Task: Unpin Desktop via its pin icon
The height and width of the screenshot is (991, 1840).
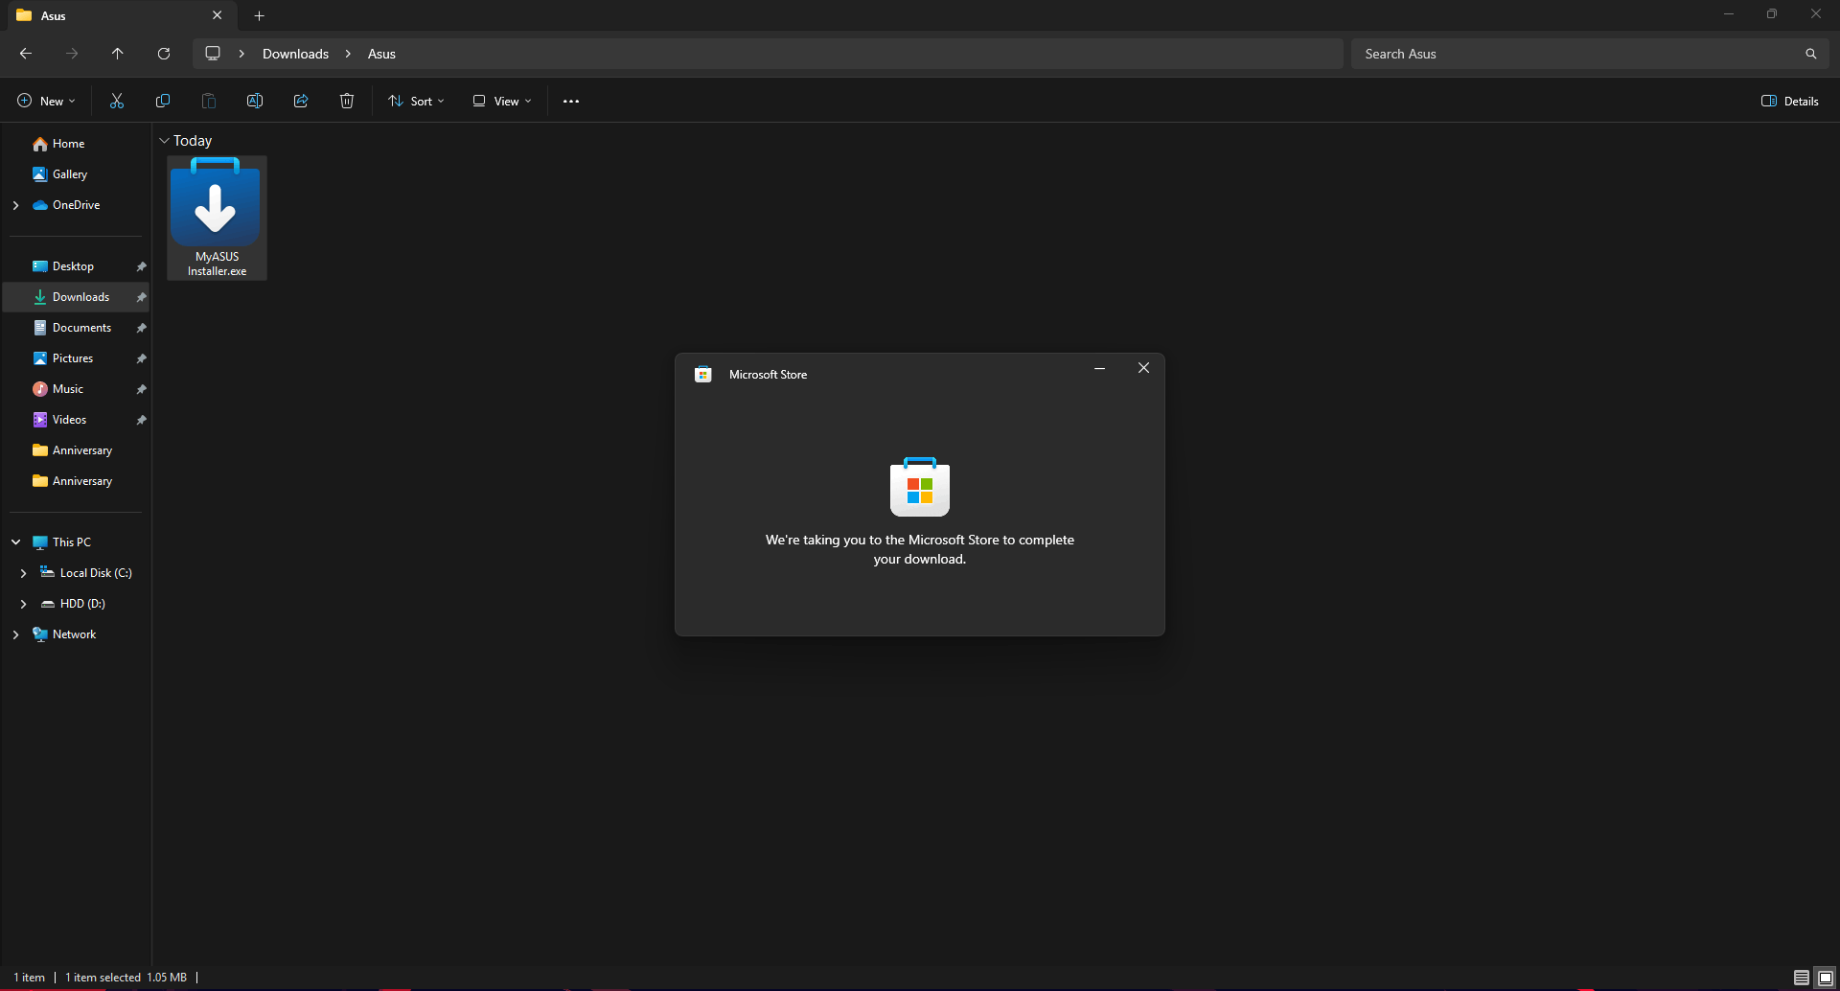Action: click(x=141, y=266)
